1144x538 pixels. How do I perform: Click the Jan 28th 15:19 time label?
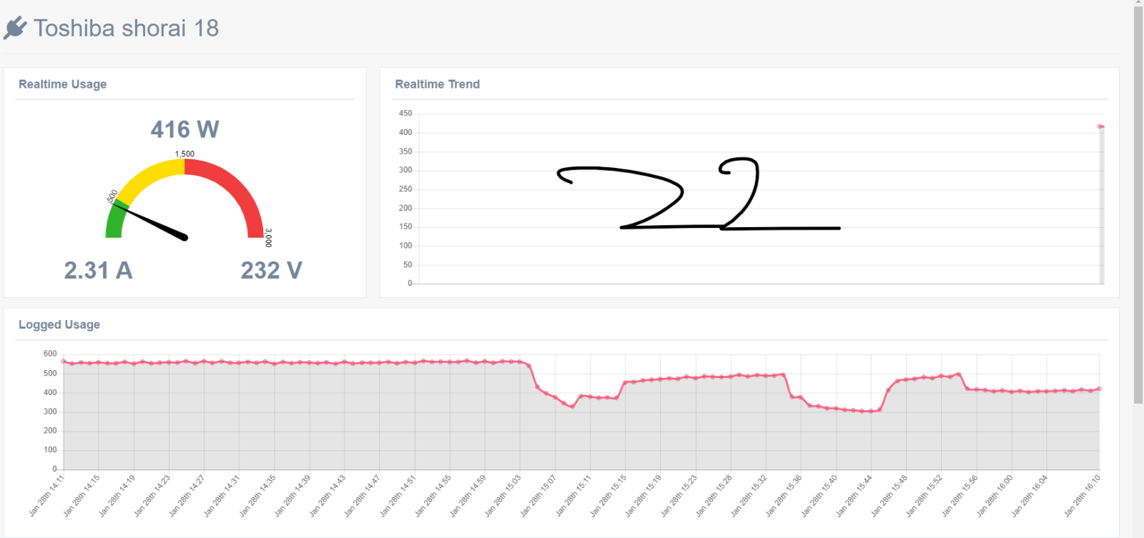[643, 495]
